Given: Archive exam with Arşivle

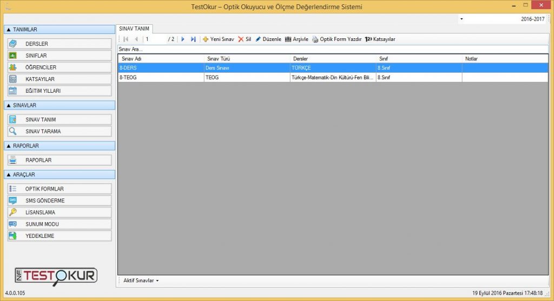Looking at the screenshot, I should 296,39.
